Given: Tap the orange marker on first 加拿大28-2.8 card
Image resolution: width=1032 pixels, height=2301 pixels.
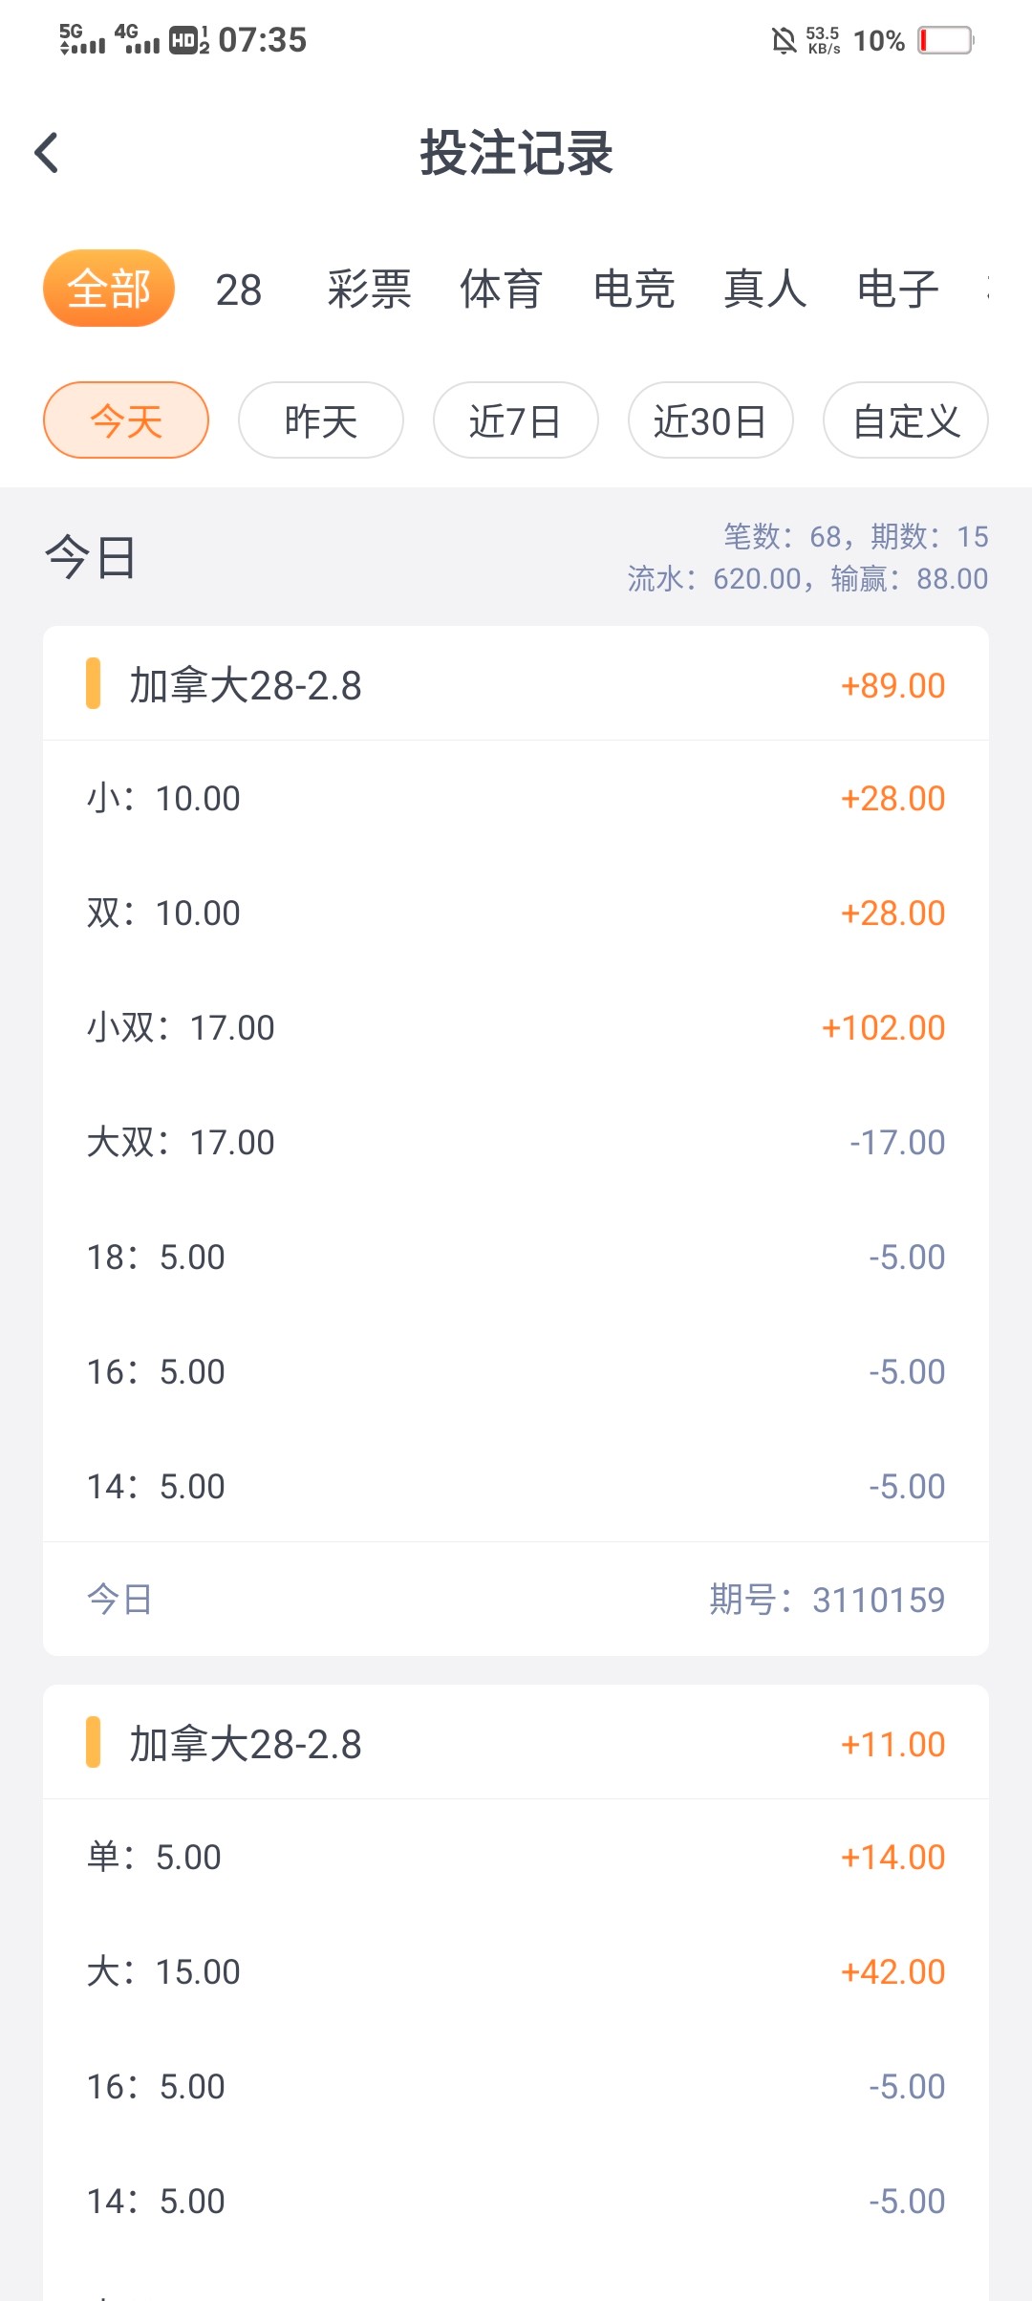Looking at the screenshot, I should pos(93,683).
